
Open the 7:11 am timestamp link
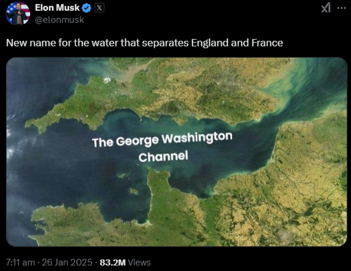21,262
